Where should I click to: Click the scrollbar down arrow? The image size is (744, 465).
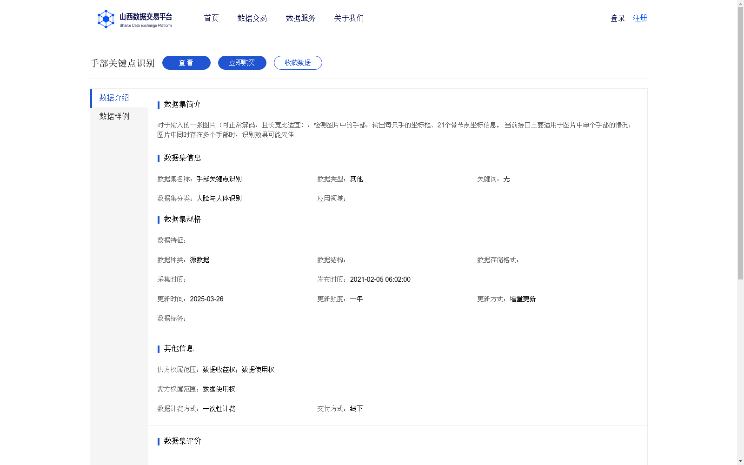(x=740, y=461)
